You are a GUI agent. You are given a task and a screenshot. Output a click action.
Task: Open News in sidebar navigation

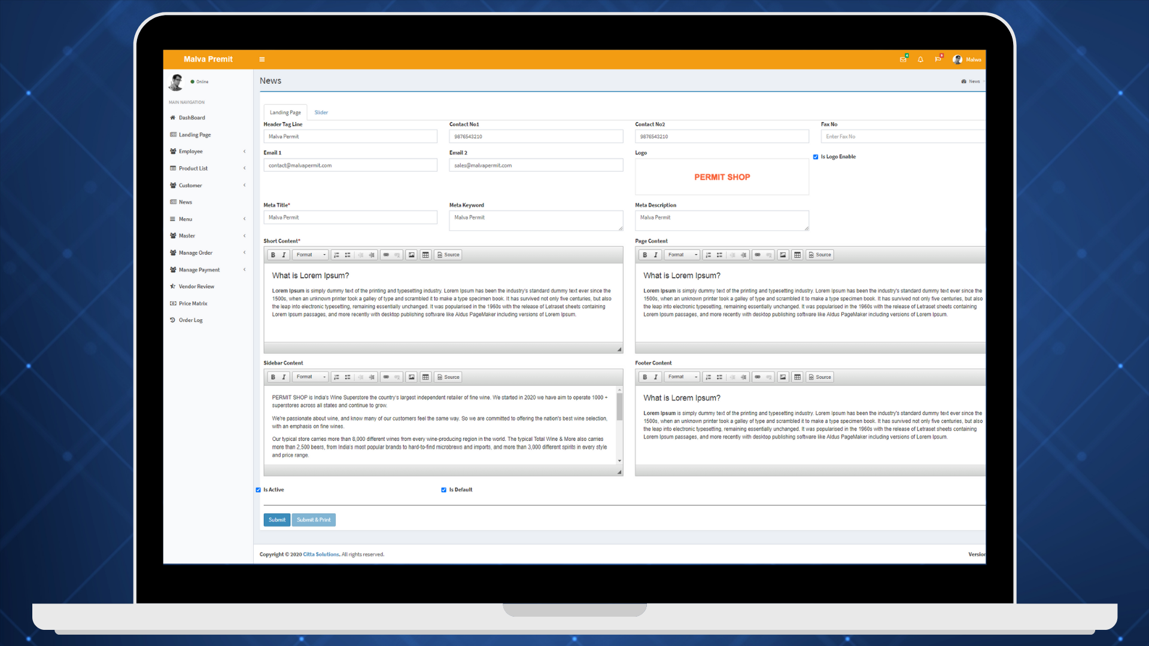pyautogui.click(x=208, y=202)
